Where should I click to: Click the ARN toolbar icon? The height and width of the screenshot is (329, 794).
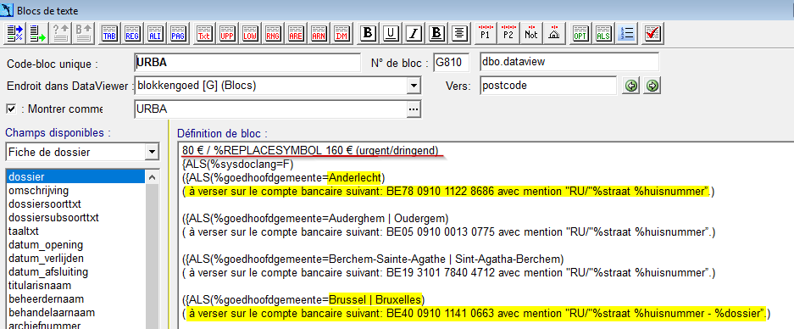click(318, 33)
